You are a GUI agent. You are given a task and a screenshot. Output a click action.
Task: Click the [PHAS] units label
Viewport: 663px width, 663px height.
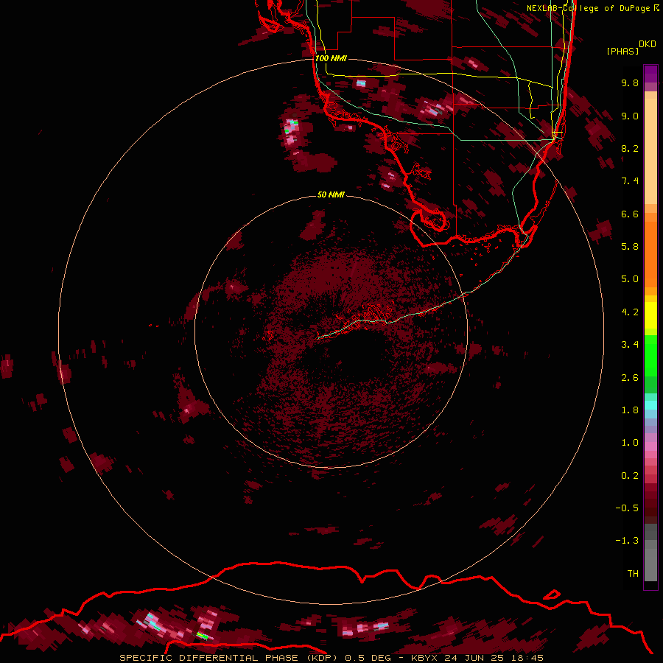622,51
